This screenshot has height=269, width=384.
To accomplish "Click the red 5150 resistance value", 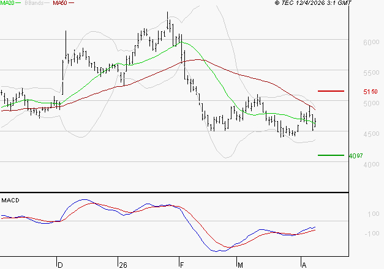I will (x=371, y=92).
